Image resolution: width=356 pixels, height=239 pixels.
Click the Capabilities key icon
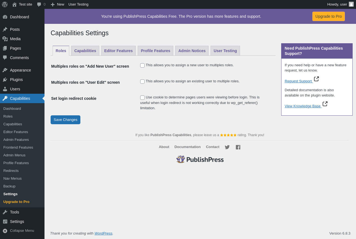pos(5,98)
